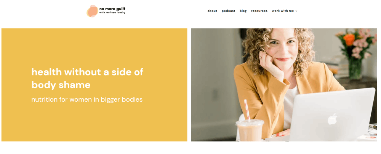
Task: Click the hero photo of Melissa
Action: pyautogui.click(x=284, y=85)
